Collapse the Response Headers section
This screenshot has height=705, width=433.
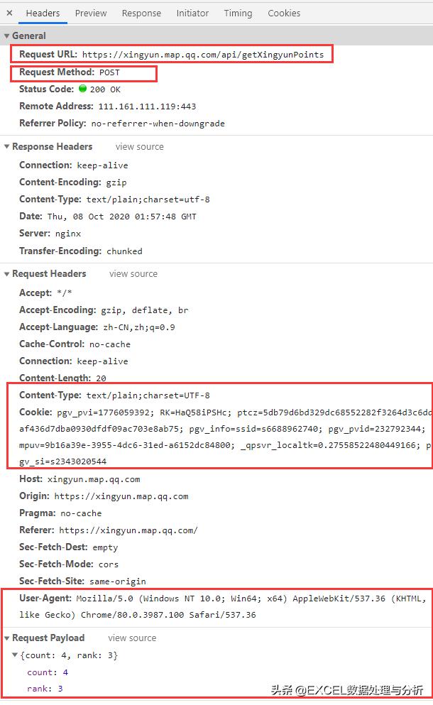(x=7, y=147)
